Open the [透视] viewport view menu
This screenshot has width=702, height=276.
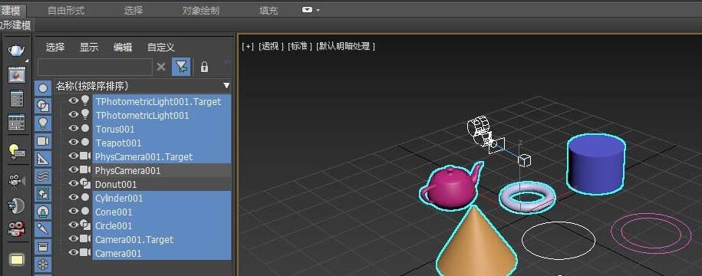(x=271, y=46)
